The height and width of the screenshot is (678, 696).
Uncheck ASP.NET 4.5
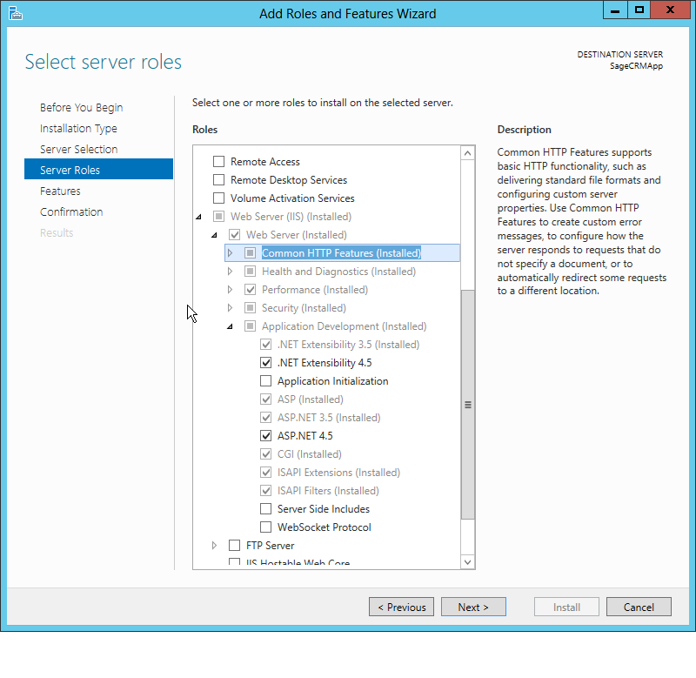point(266,435)
